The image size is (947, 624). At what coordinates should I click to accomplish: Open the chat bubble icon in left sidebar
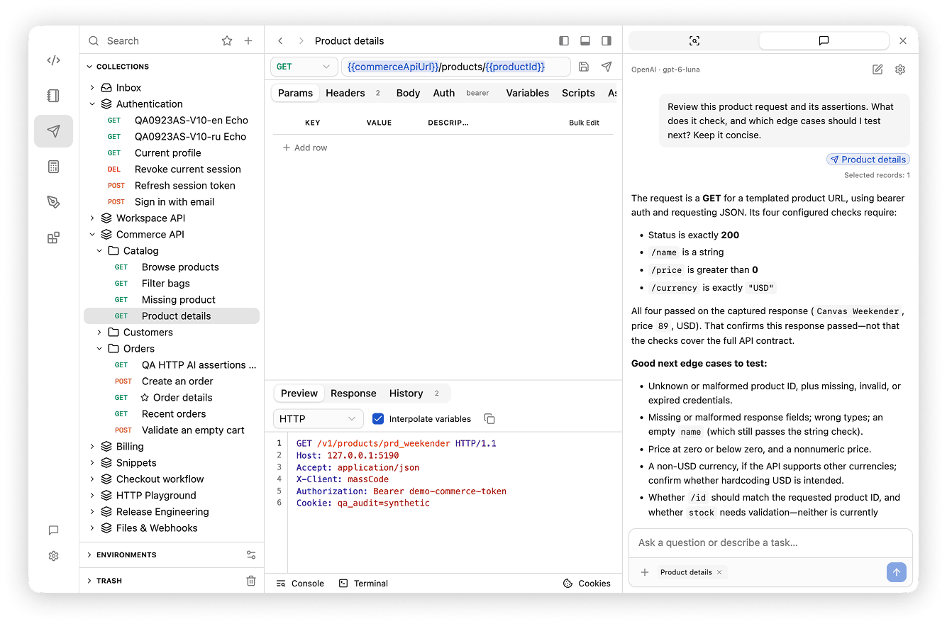click(x=53, y=530)
